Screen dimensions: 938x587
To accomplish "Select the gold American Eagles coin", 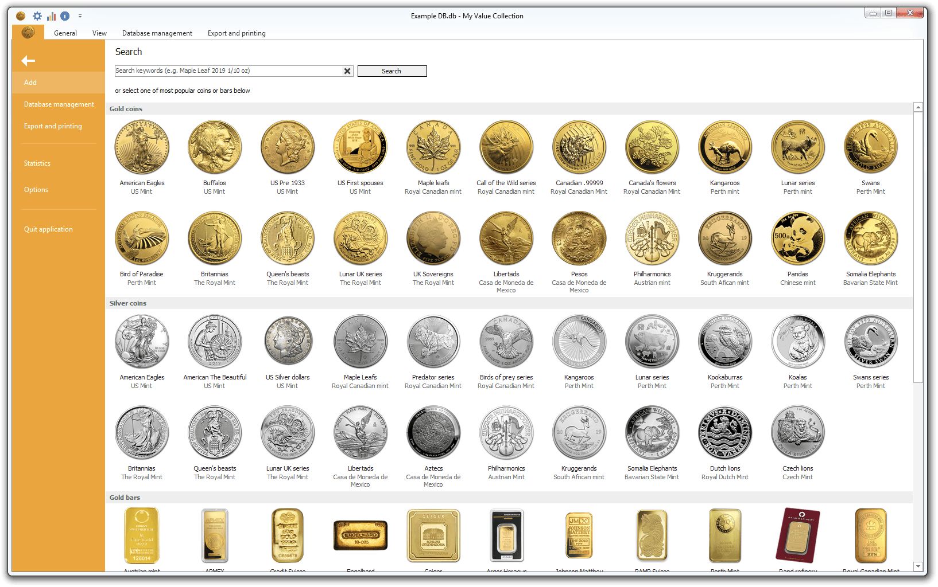I will pos(142,147).
